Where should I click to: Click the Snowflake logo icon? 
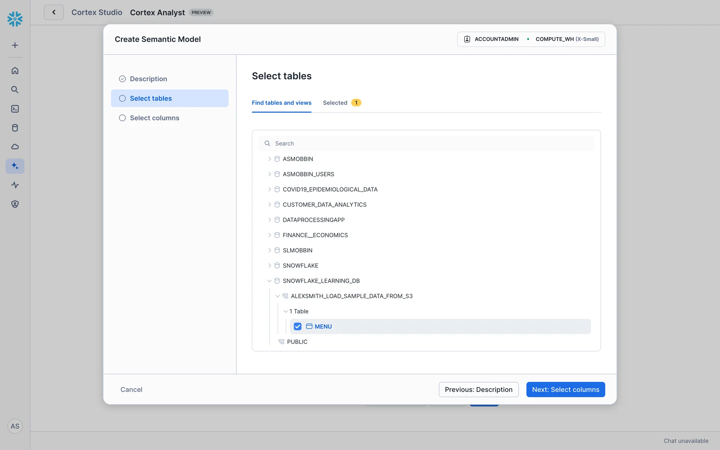point(15,19)
